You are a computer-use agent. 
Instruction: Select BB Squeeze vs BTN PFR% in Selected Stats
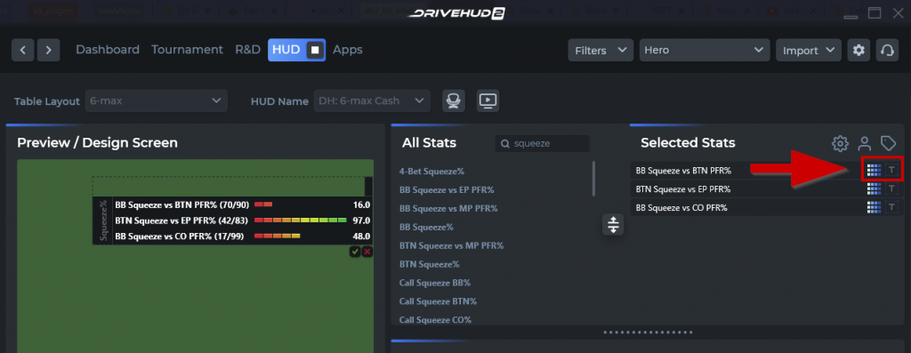click(683, 171)
